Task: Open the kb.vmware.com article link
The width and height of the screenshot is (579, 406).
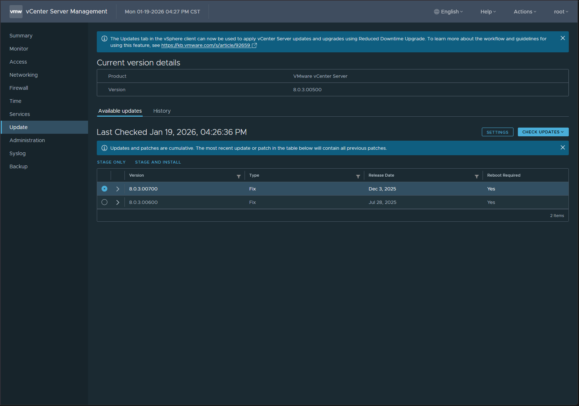Action: [206, 45]
